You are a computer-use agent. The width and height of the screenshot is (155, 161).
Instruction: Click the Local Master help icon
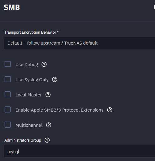coord(48,95)
